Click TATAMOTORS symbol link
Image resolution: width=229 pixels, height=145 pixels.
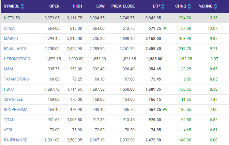coord(16,79)
